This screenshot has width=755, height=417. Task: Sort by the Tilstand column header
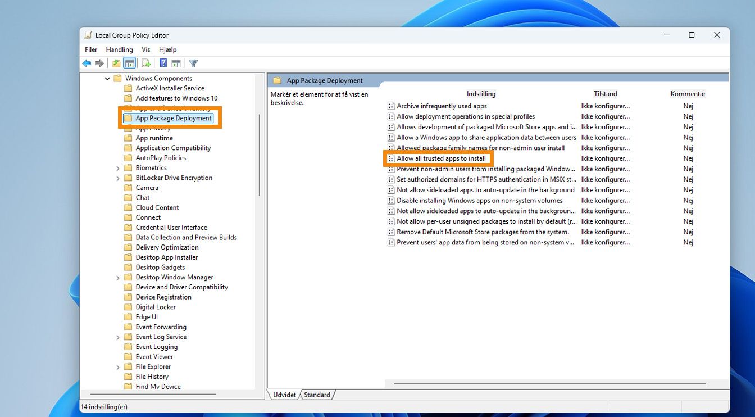point(606,94)
